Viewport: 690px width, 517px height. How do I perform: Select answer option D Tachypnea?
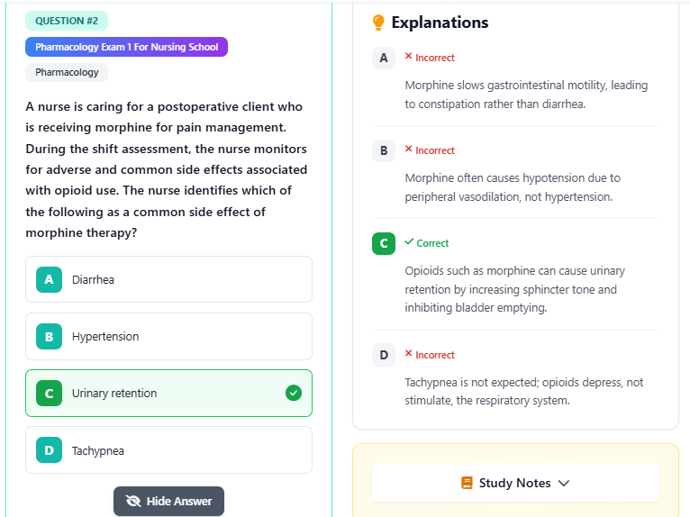[168, 450]
